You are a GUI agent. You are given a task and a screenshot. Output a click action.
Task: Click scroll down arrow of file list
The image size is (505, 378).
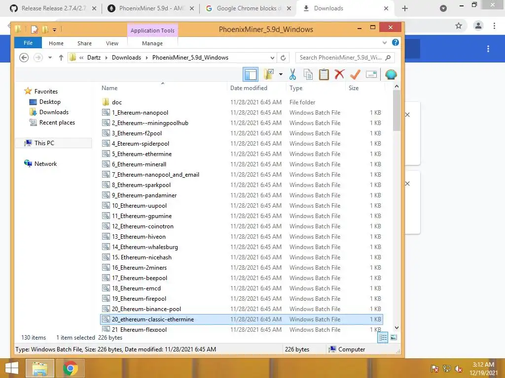[x=397, y=327]
